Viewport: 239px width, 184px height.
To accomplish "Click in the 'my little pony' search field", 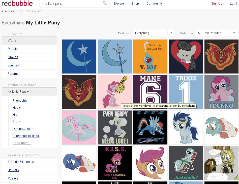I will [71, 4].
